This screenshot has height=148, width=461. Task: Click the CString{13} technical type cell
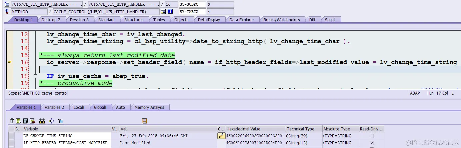[x=304, y=143]
